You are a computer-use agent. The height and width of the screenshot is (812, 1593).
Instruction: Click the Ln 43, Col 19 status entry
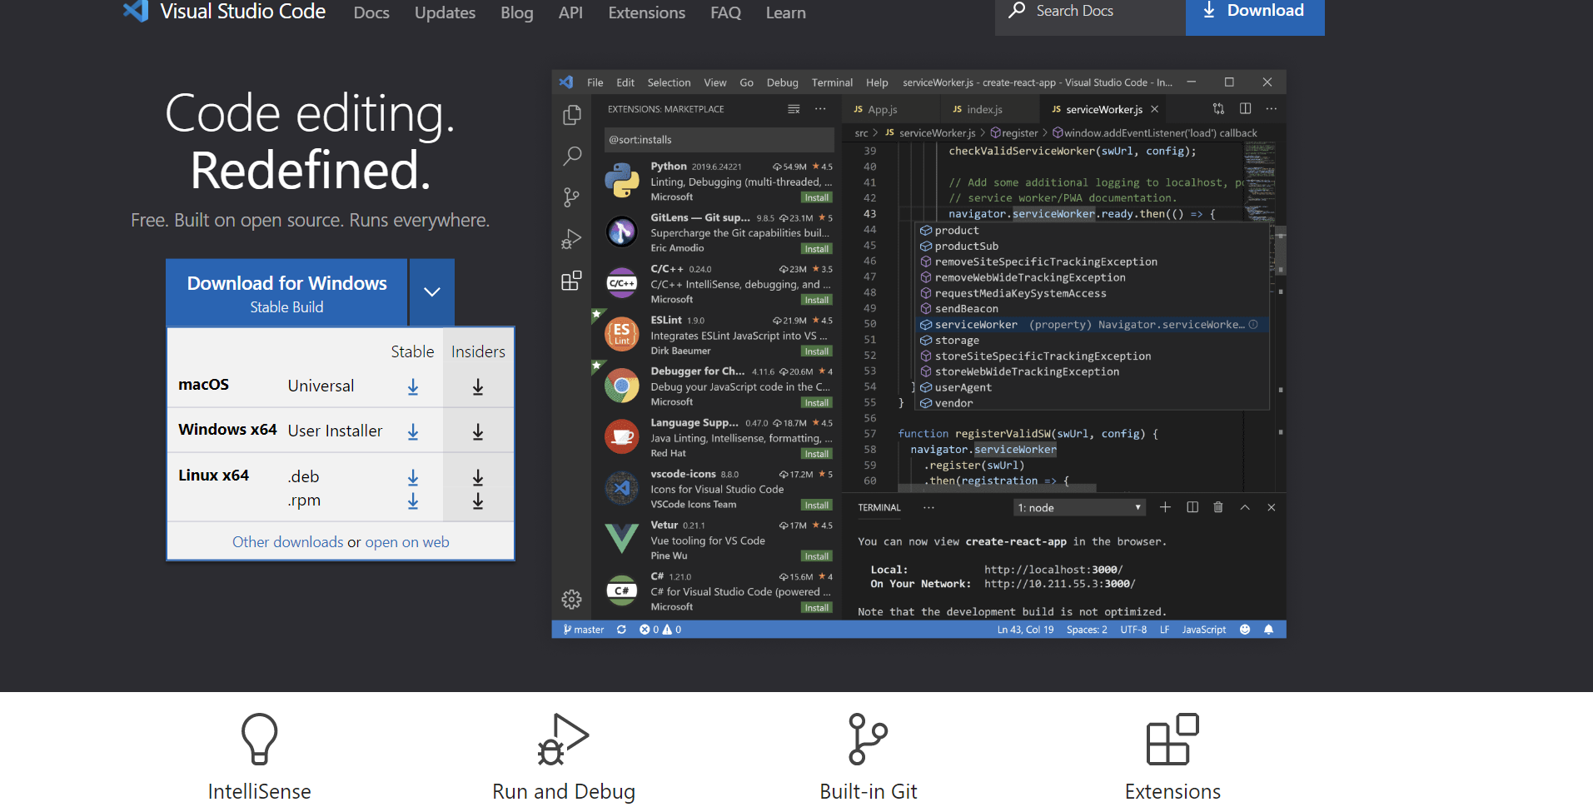(x=1025, y=630)
